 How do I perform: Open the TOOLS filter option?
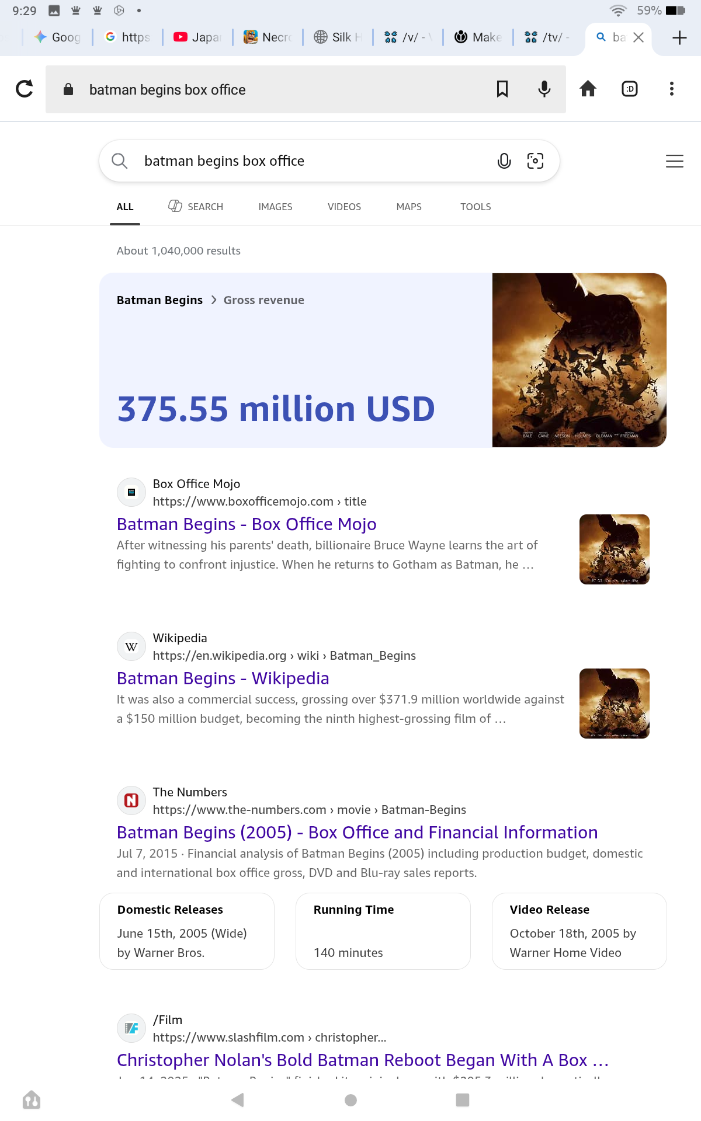(476, 207)
